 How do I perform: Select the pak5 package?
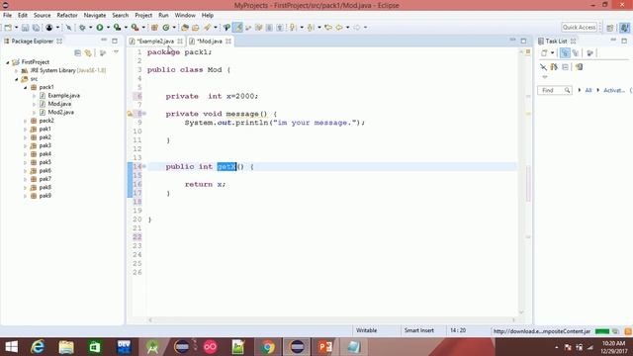[45, 162]
